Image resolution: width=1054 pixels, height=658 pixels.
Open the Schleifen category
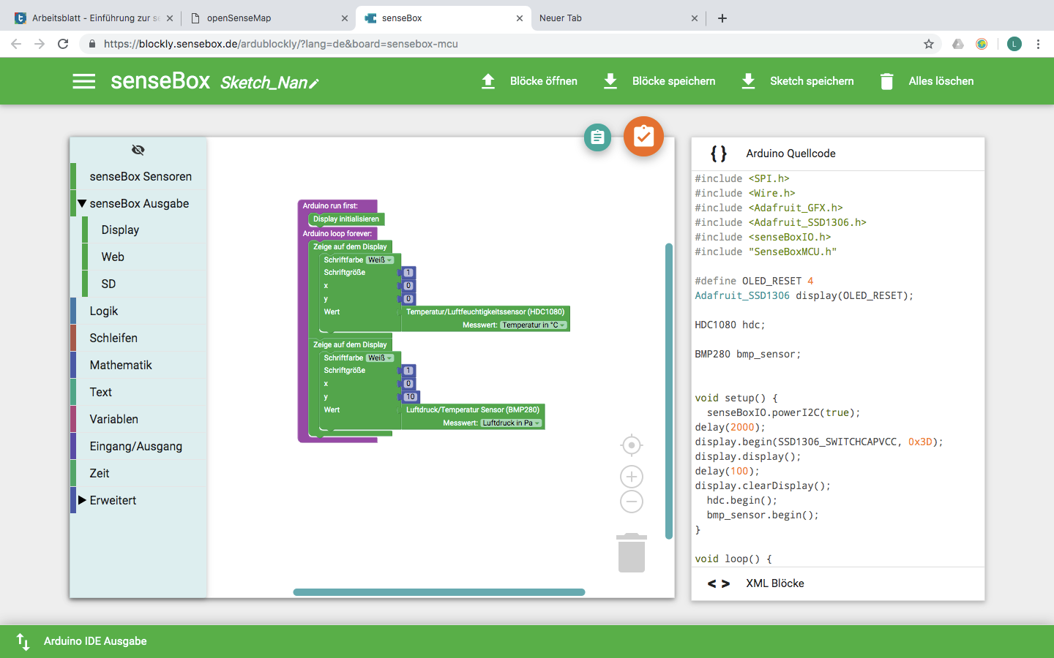[x=139, y=338]
